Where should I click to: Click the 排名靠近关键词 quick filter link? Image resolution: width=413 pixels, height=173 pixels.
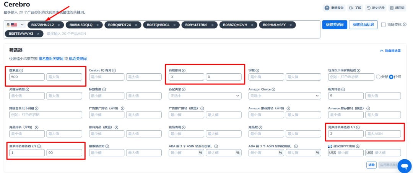[x=51, y=59]
